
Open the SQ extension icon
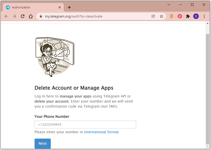172,16
